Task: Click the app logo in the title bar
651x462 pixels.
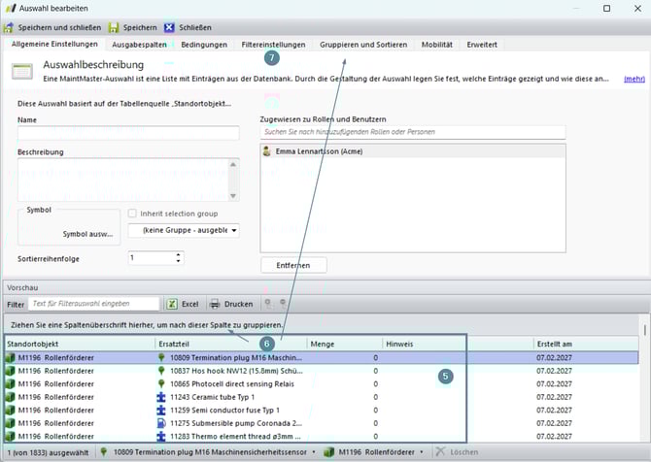Action: 11,9
